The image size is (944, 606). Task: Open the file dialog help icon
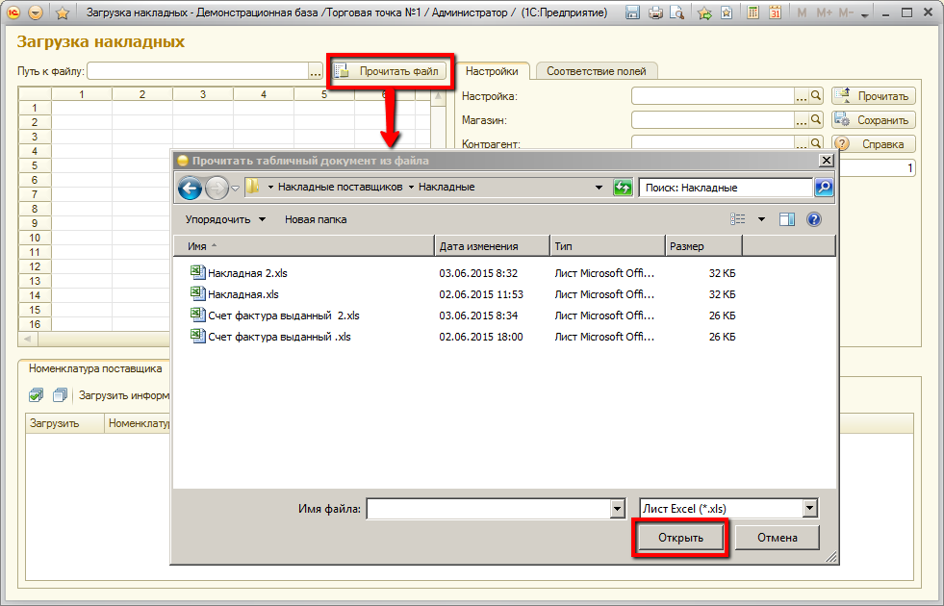[813, 219]
